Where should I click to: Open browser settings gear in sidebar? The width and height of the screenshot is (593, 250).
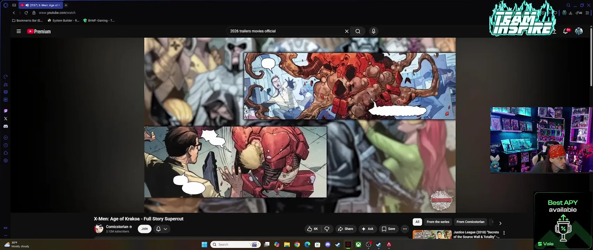point(6,161)
